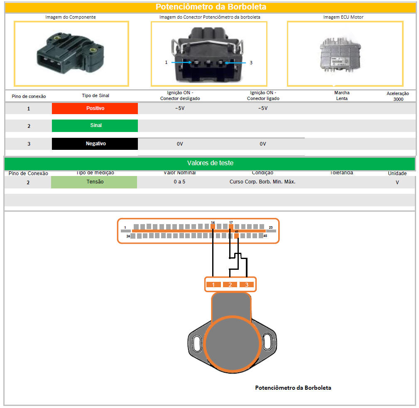Click the ~5V value under Conector desligado

click(x=179, y=108)
